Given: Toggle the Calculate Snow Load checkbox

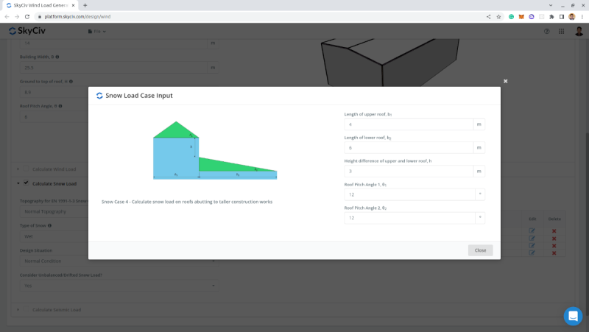Looking at the screenshot, I should (27, 183).
